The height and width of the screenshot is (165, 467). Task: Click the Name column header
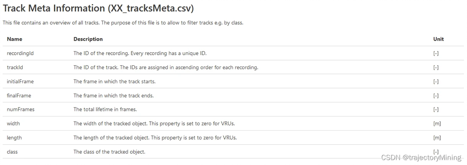pyautogui.click(x=14, y=39)
